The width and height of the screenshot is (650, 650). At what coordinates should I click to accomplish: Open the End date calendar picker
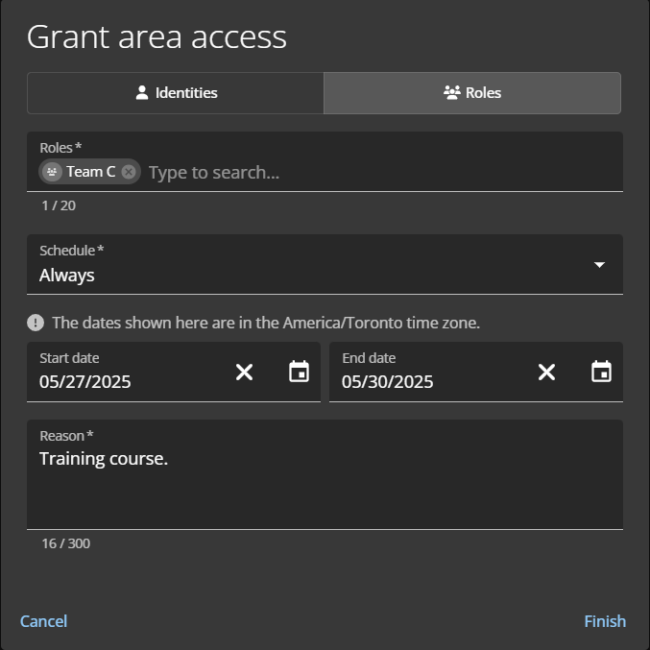coord(601,372)
